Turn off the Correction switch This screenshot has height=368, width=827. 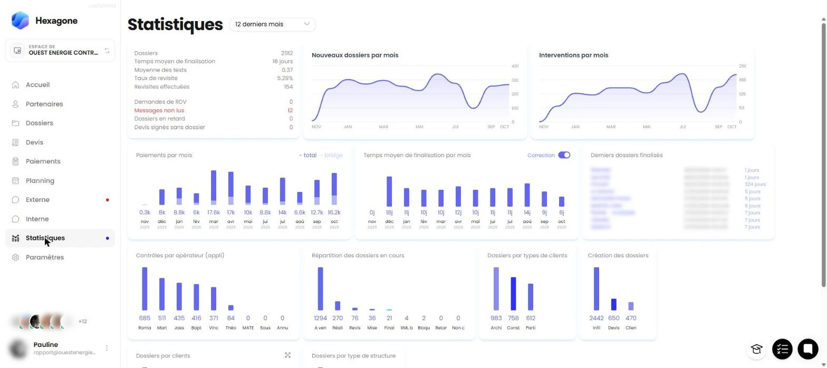564,155
